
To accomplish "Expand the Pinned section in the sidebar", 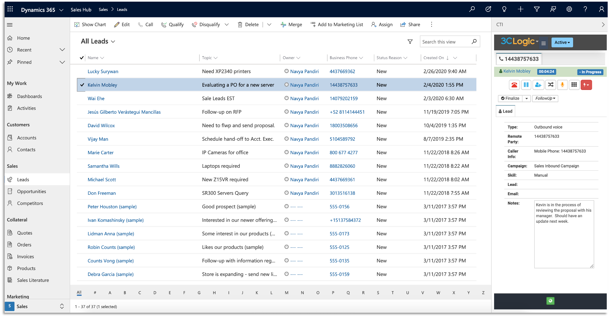I will [62, 62].
